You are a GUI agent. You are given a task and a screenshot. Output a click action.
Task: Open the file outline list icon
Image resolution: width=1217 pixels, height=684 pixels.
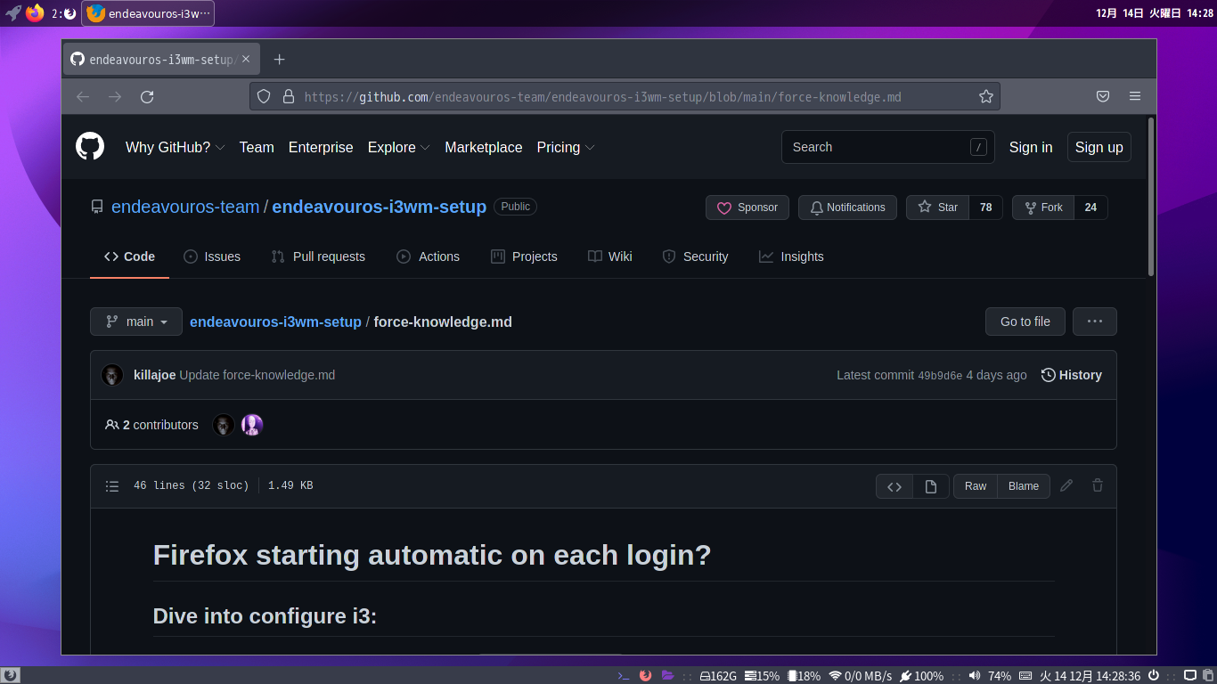point(112,486)
